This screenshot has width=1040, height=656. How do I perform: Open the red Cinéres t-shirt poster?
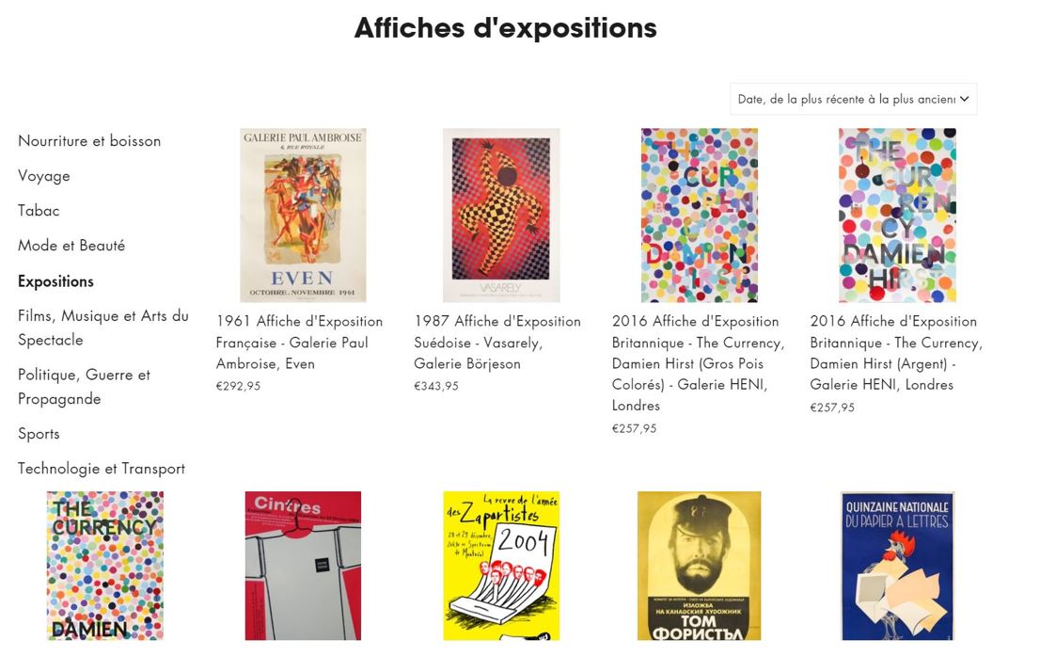tap(303, 566)
